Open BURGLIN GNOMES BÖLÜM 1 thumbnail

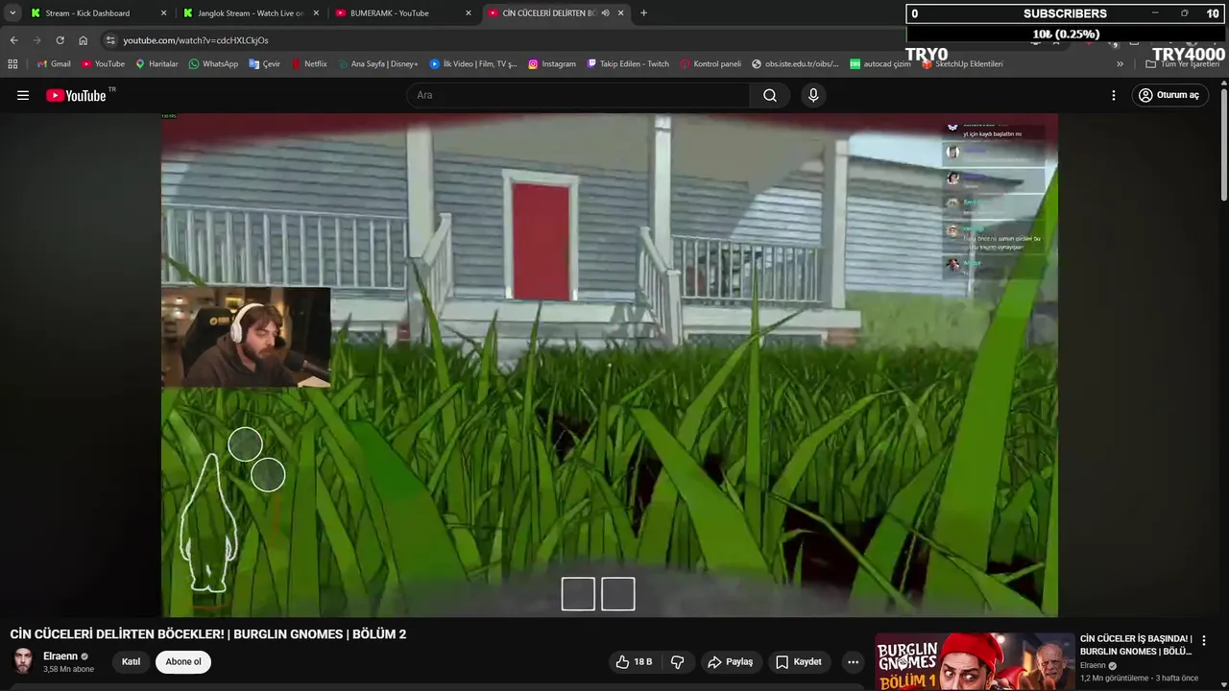[975, 661]
